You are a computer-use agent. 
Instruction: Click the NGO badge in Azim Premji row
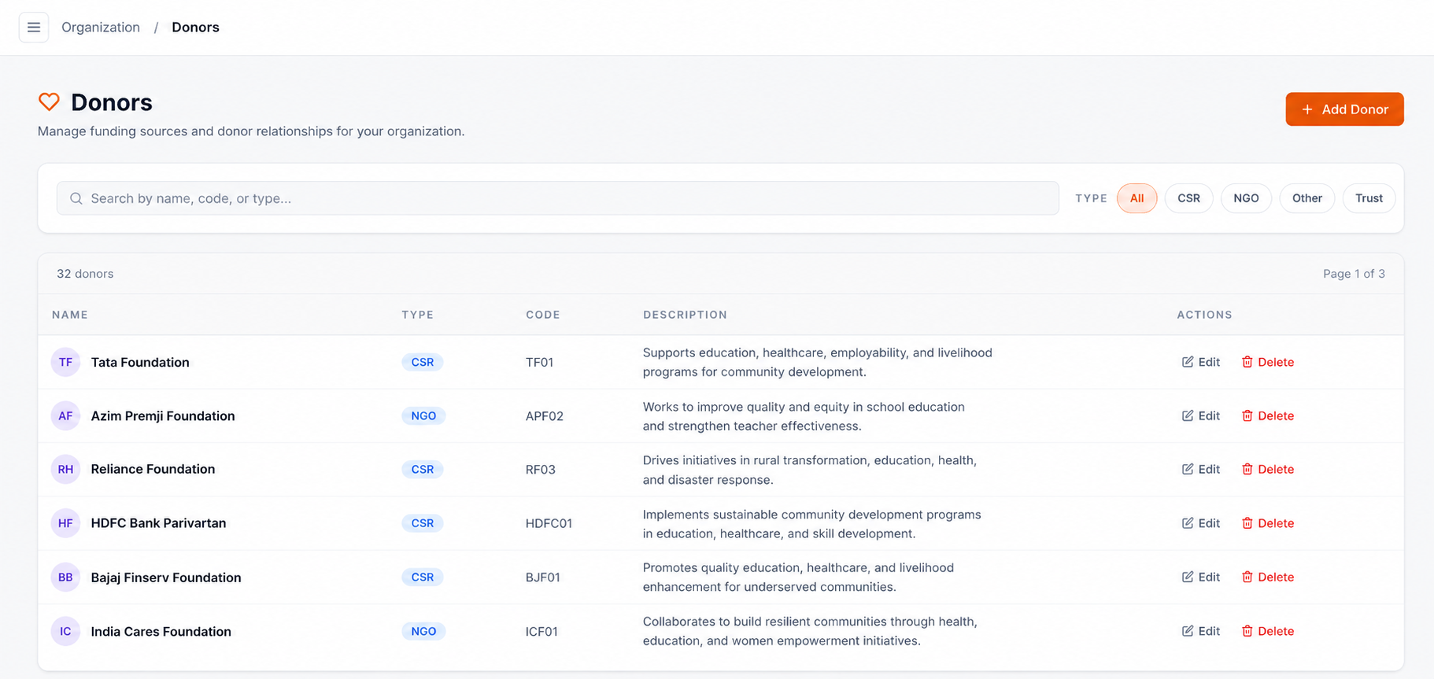tap(423, 415)
